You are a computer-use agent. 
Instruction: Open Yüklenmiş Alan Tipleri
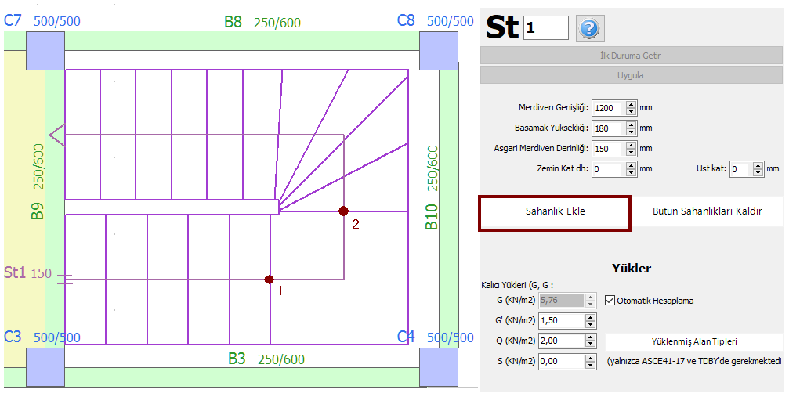pyautogui.click(x=693, y=341)
